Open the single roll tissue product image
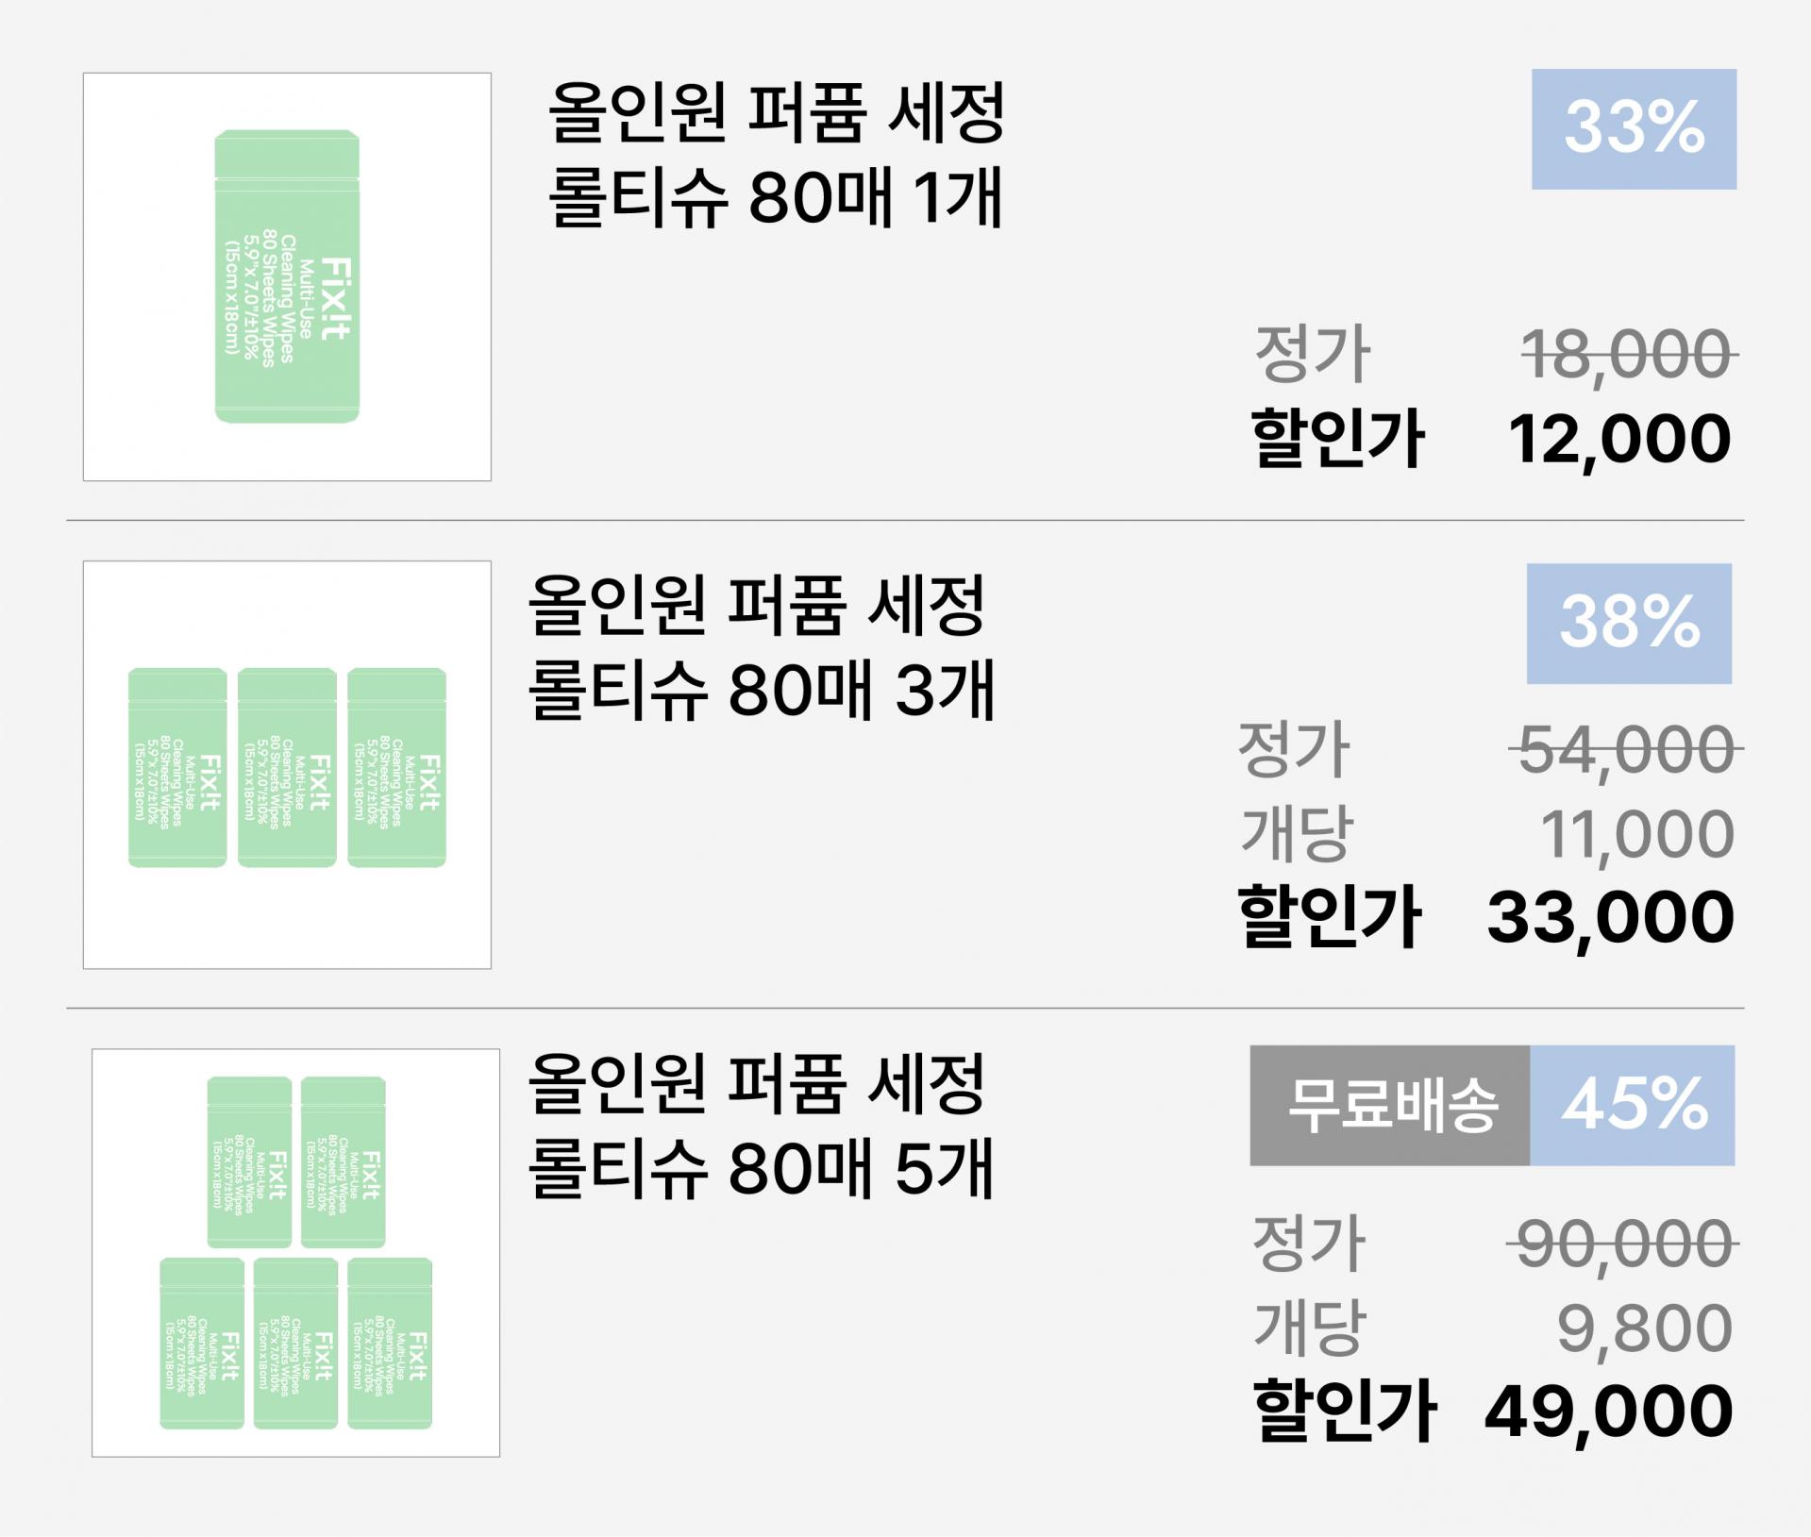Screen dimensions: 1811x1537 [x=287, y=276]
